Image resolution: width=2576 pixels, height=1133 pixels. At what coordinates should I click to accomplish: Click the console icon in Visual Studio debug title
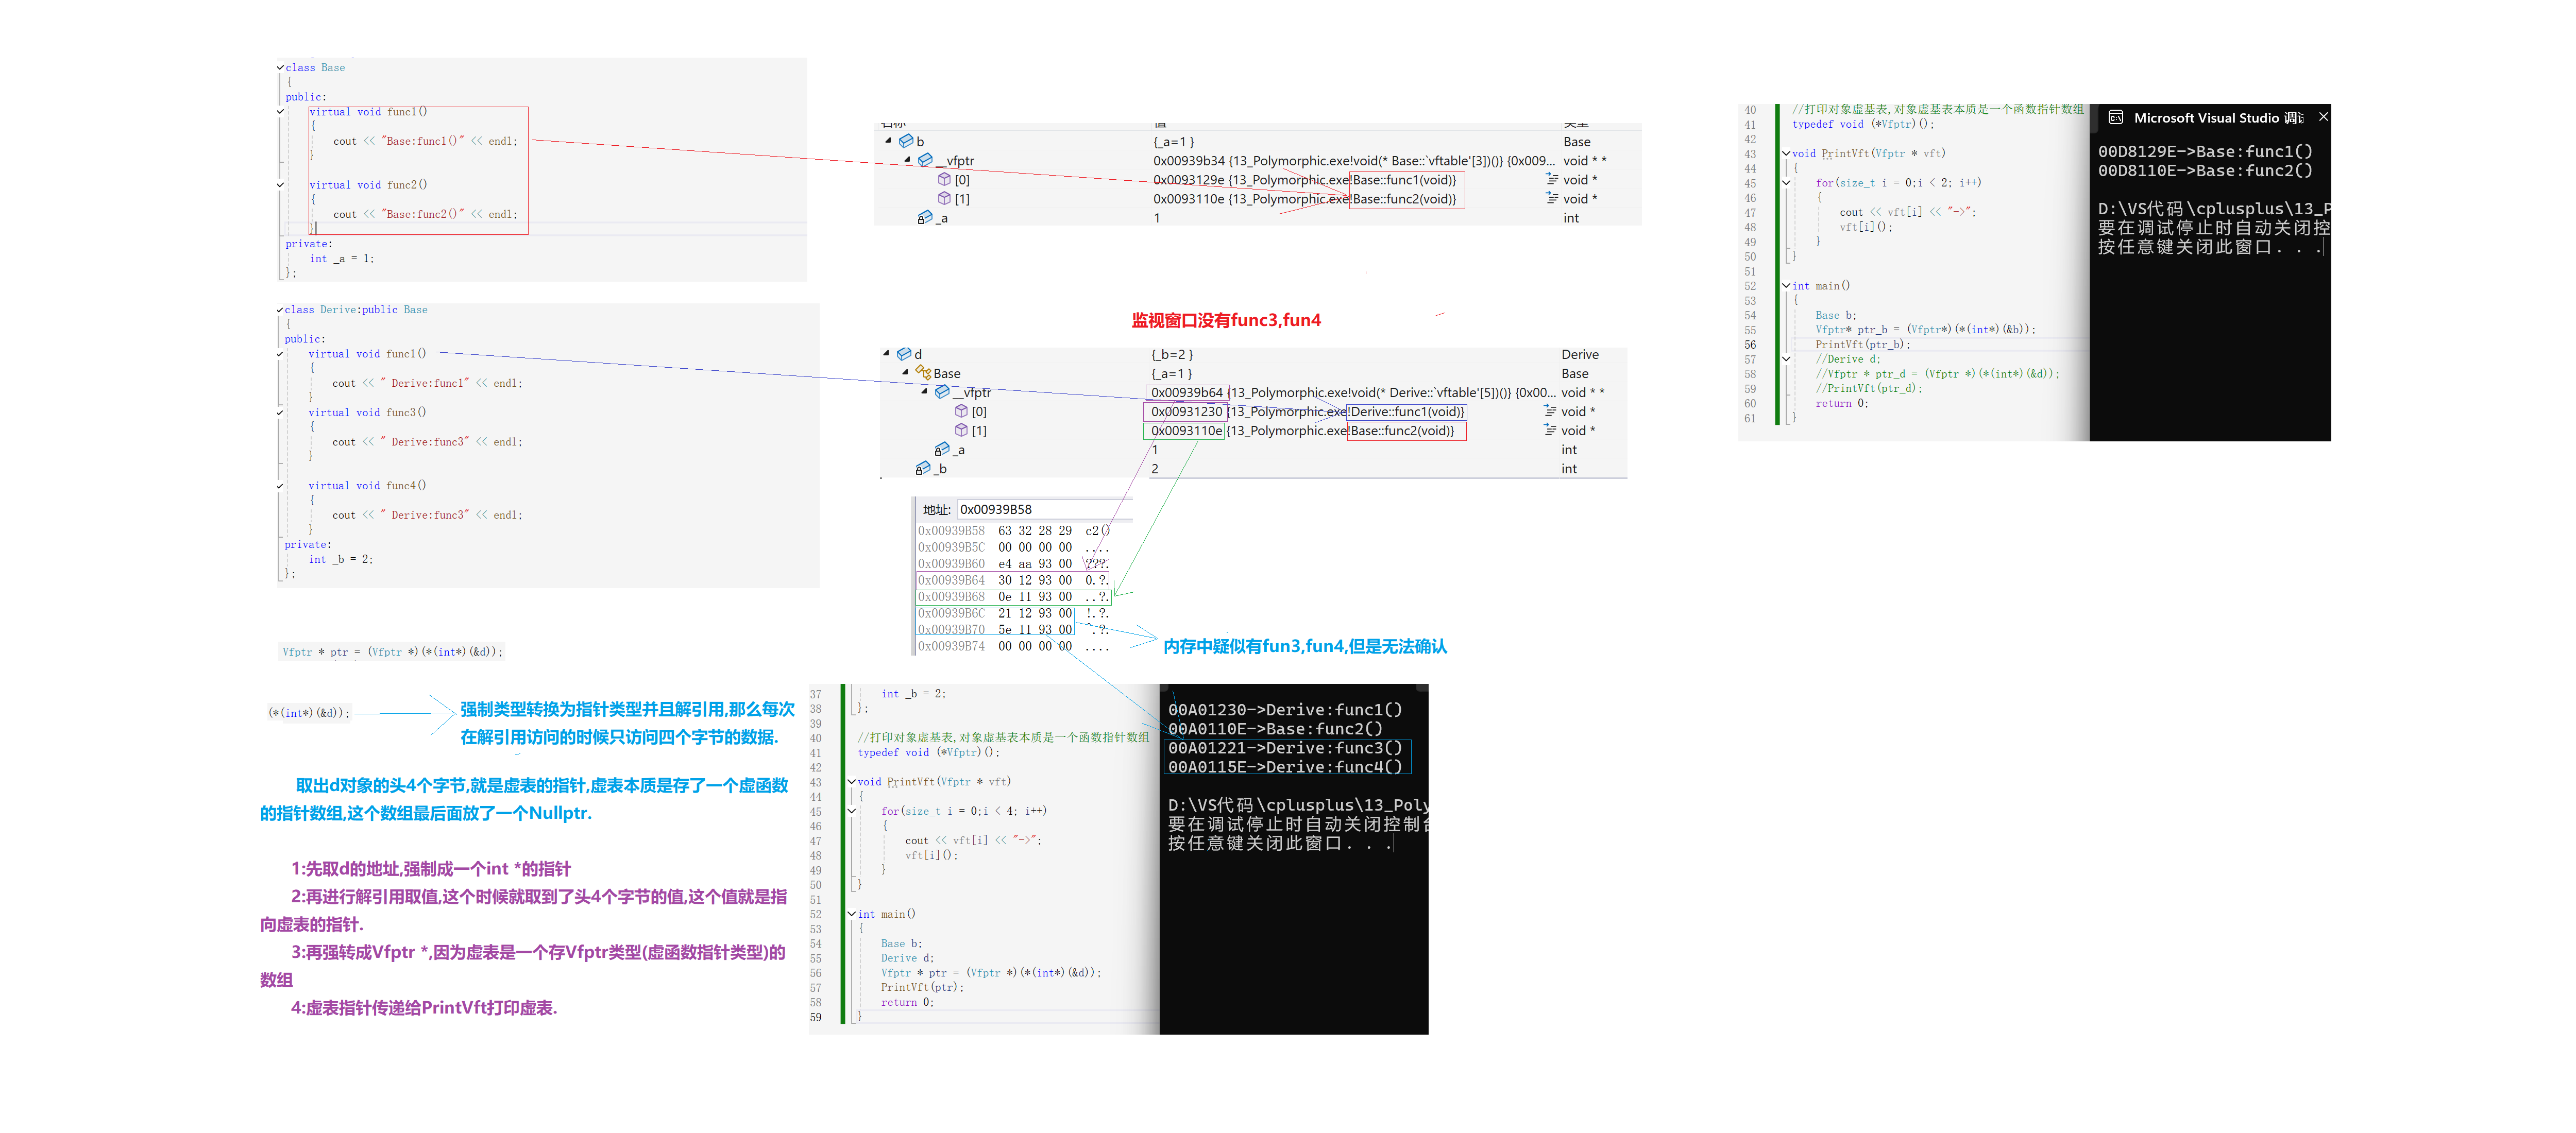click(x=2116, y=118)
